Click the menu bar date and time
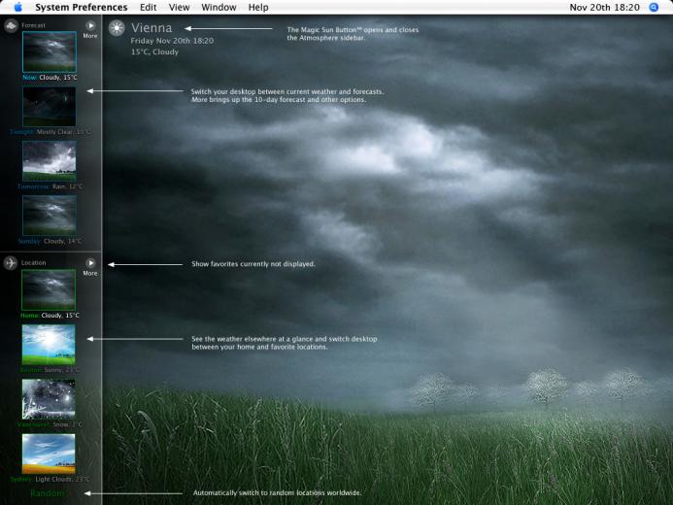 coord(604,7)
